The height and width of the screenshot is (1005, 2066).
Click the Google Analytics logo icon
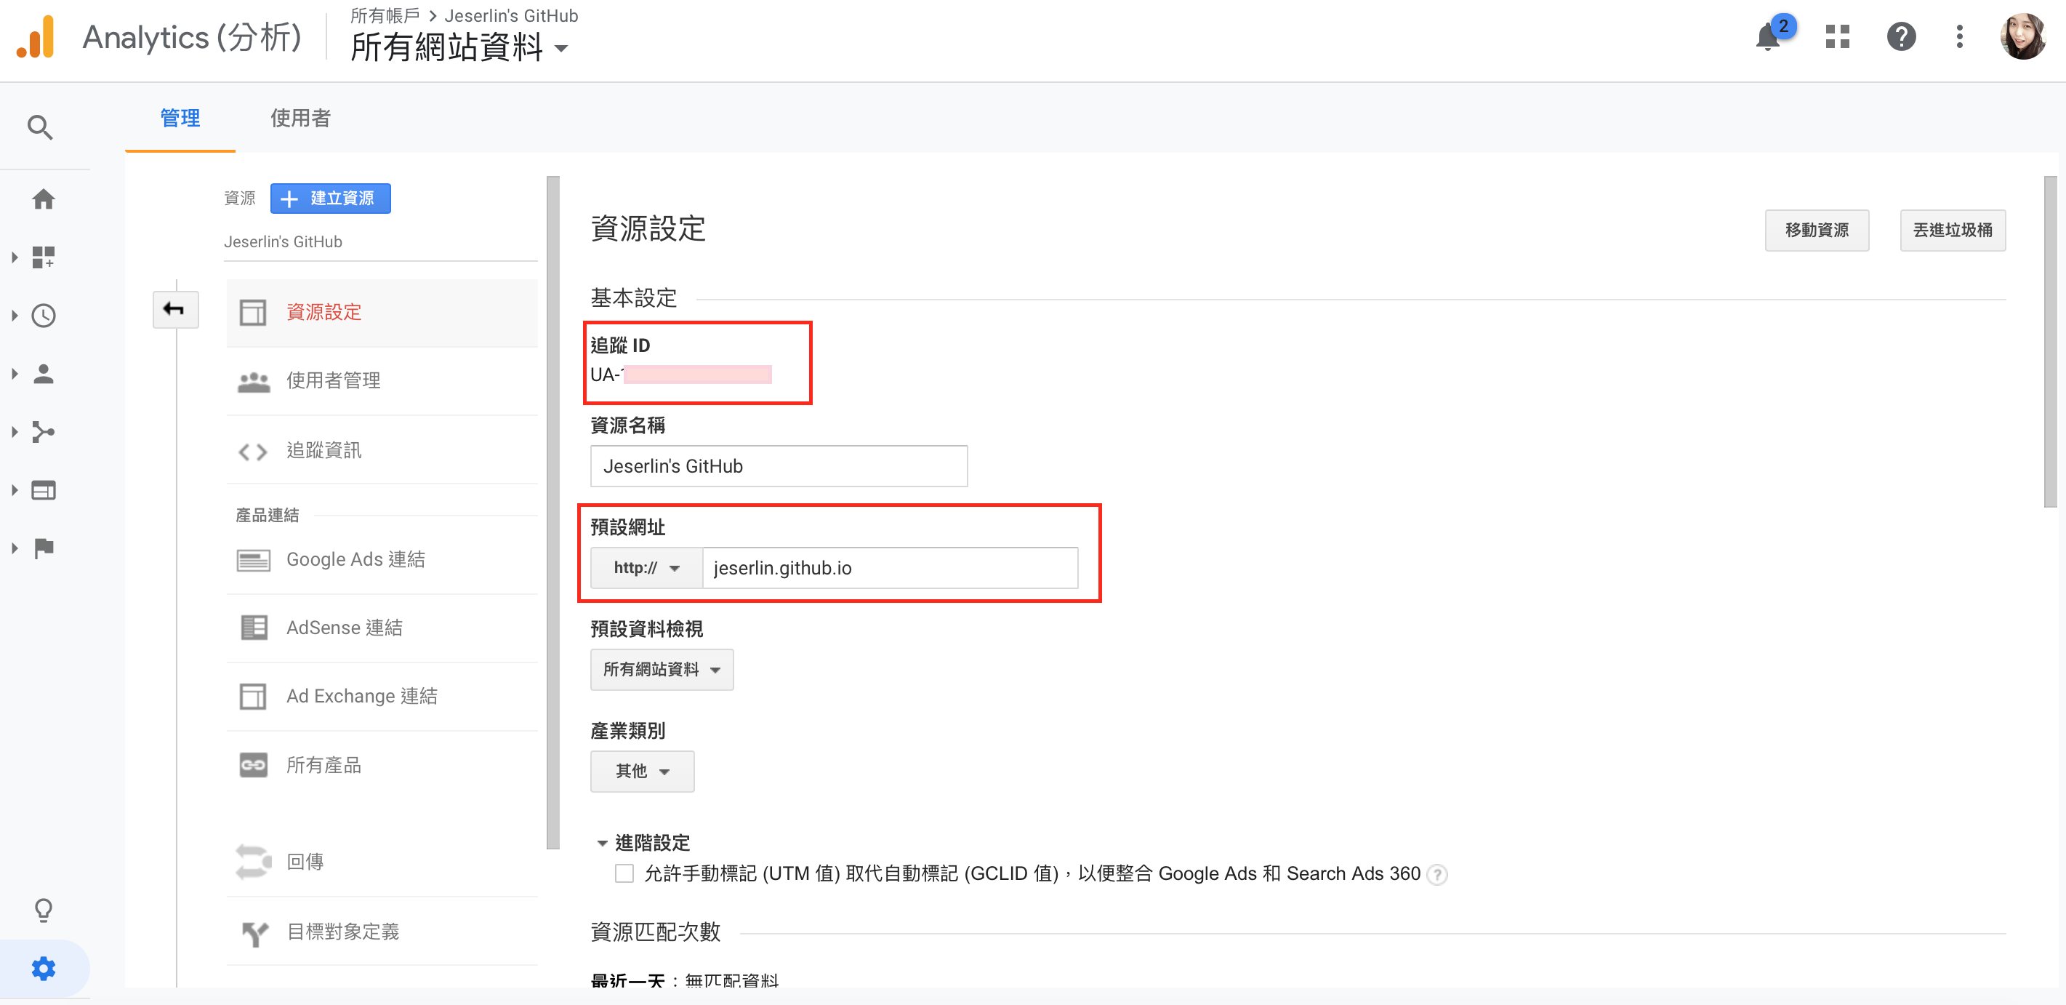coord(36,37)
